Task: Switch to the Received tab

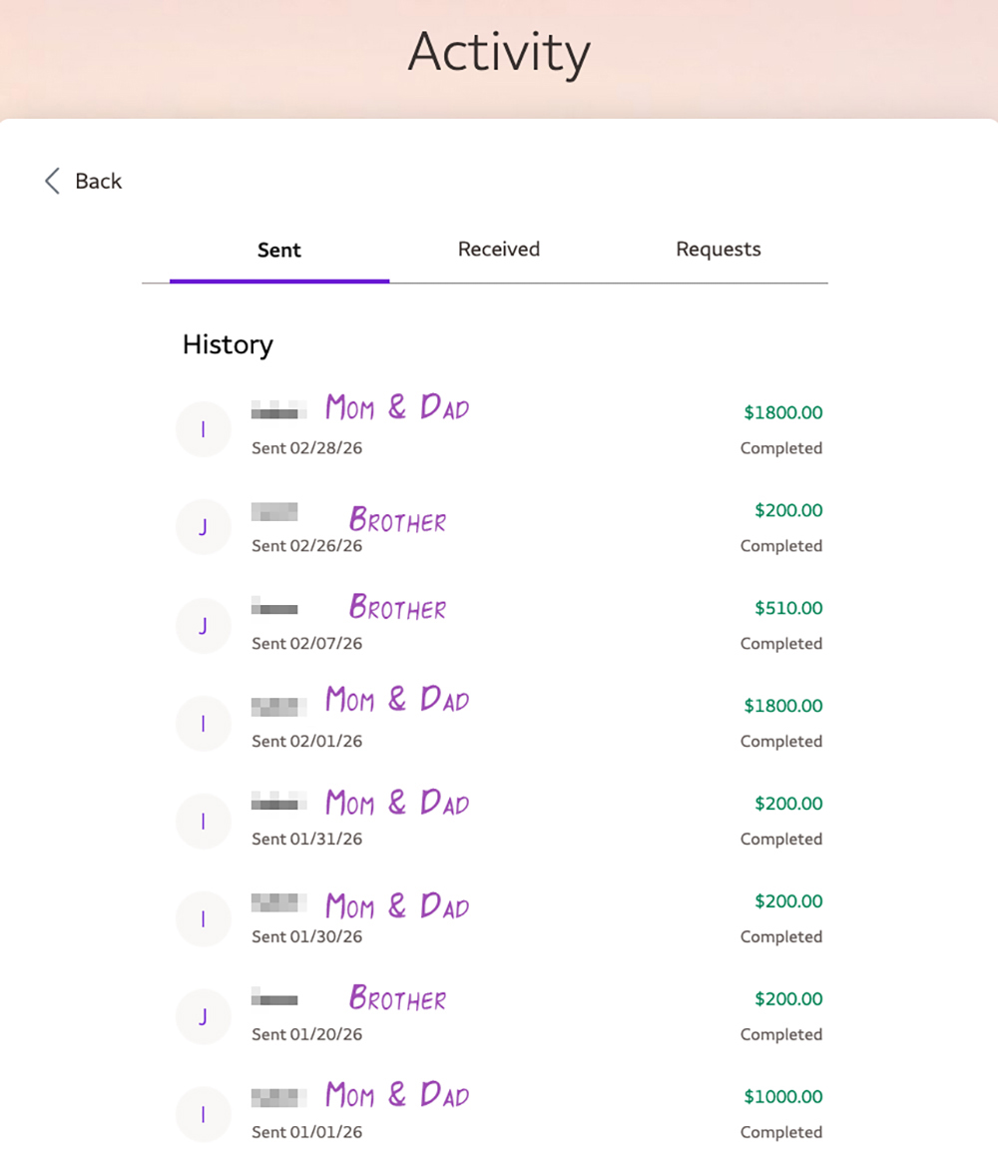Action: point(499,250)
